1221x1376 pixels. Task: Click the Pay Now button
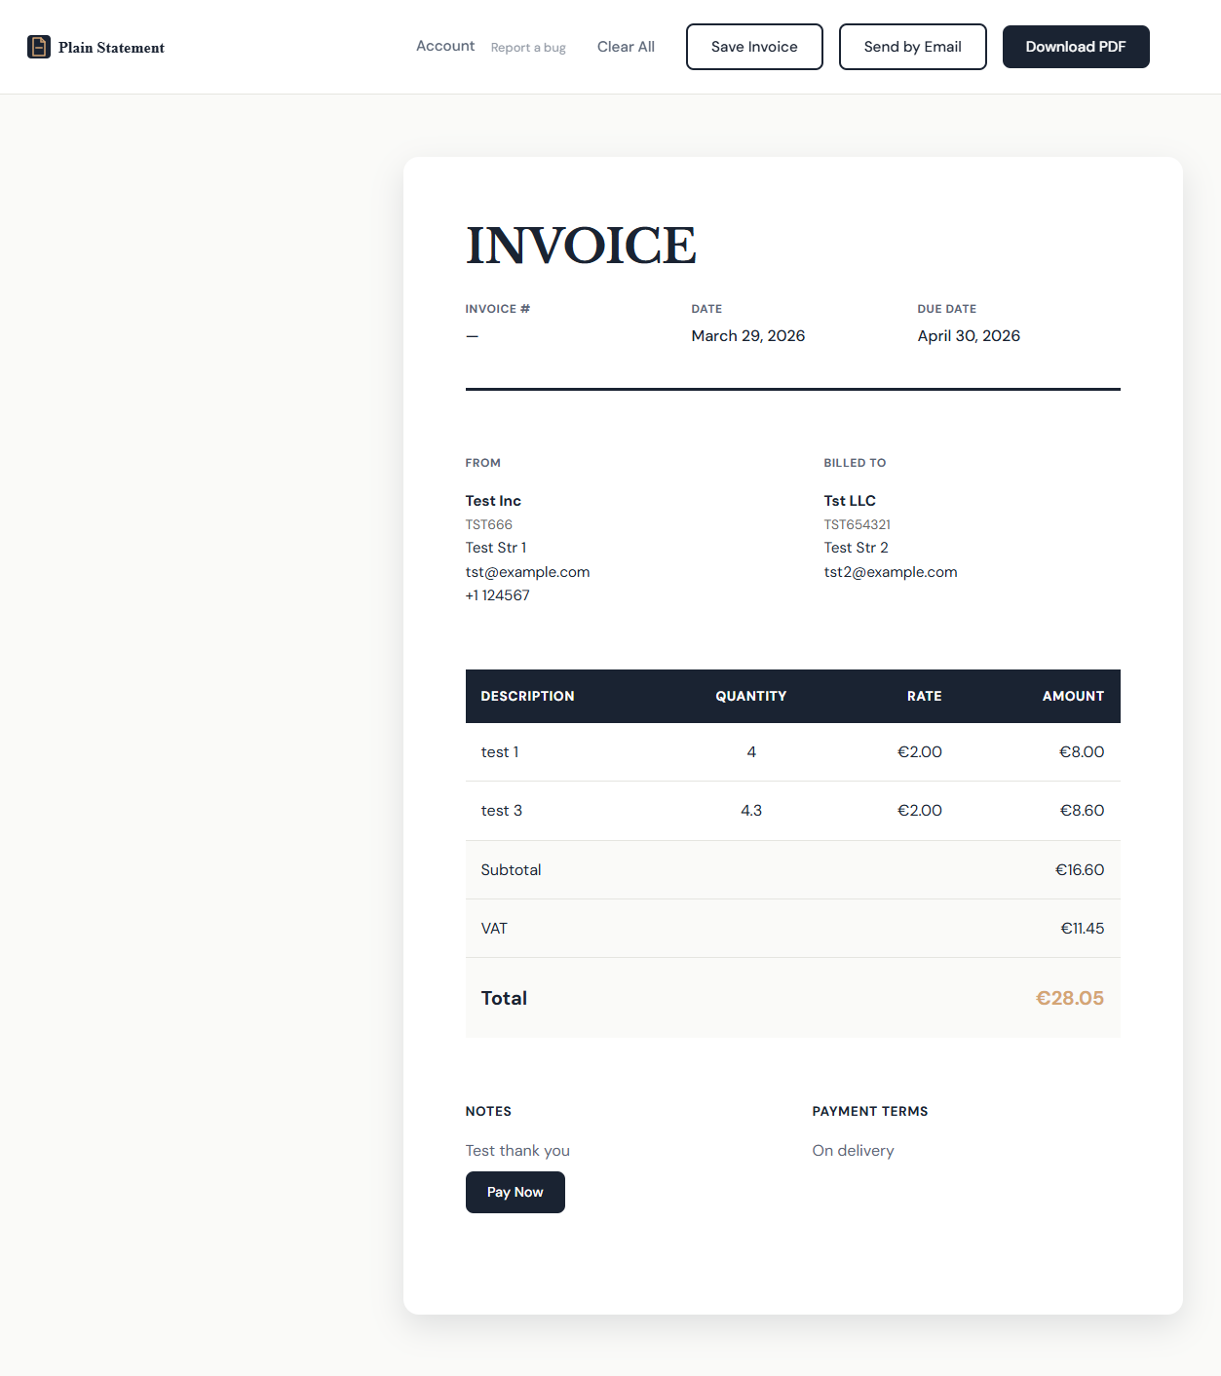click(x=515, y=1192)
